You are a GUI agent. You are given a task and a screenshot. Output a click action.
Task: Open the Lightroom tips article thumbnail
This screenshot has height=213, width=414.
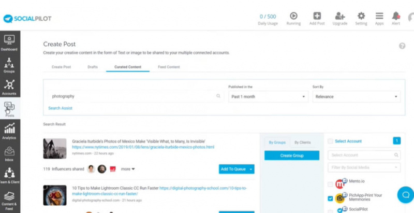(55, 195)
